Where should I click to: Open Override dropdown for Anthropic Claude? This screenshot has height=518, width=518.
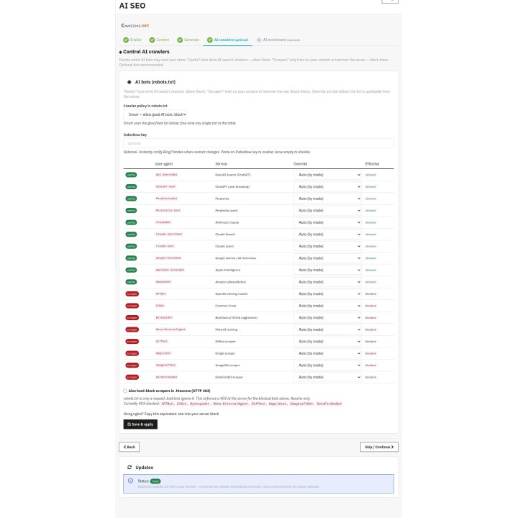(x=327, y=222)
